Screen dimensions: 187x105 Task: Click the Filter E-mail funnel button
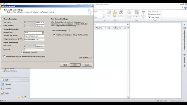[154, 17]
